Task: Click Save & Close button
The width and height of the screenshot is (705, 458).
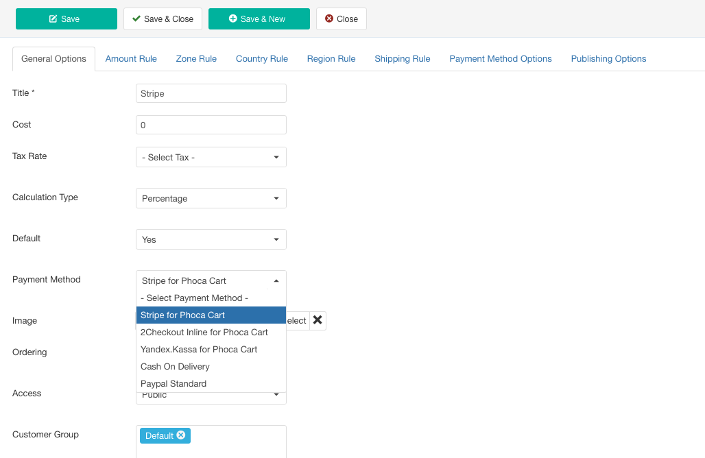Action: coord(163,19)
